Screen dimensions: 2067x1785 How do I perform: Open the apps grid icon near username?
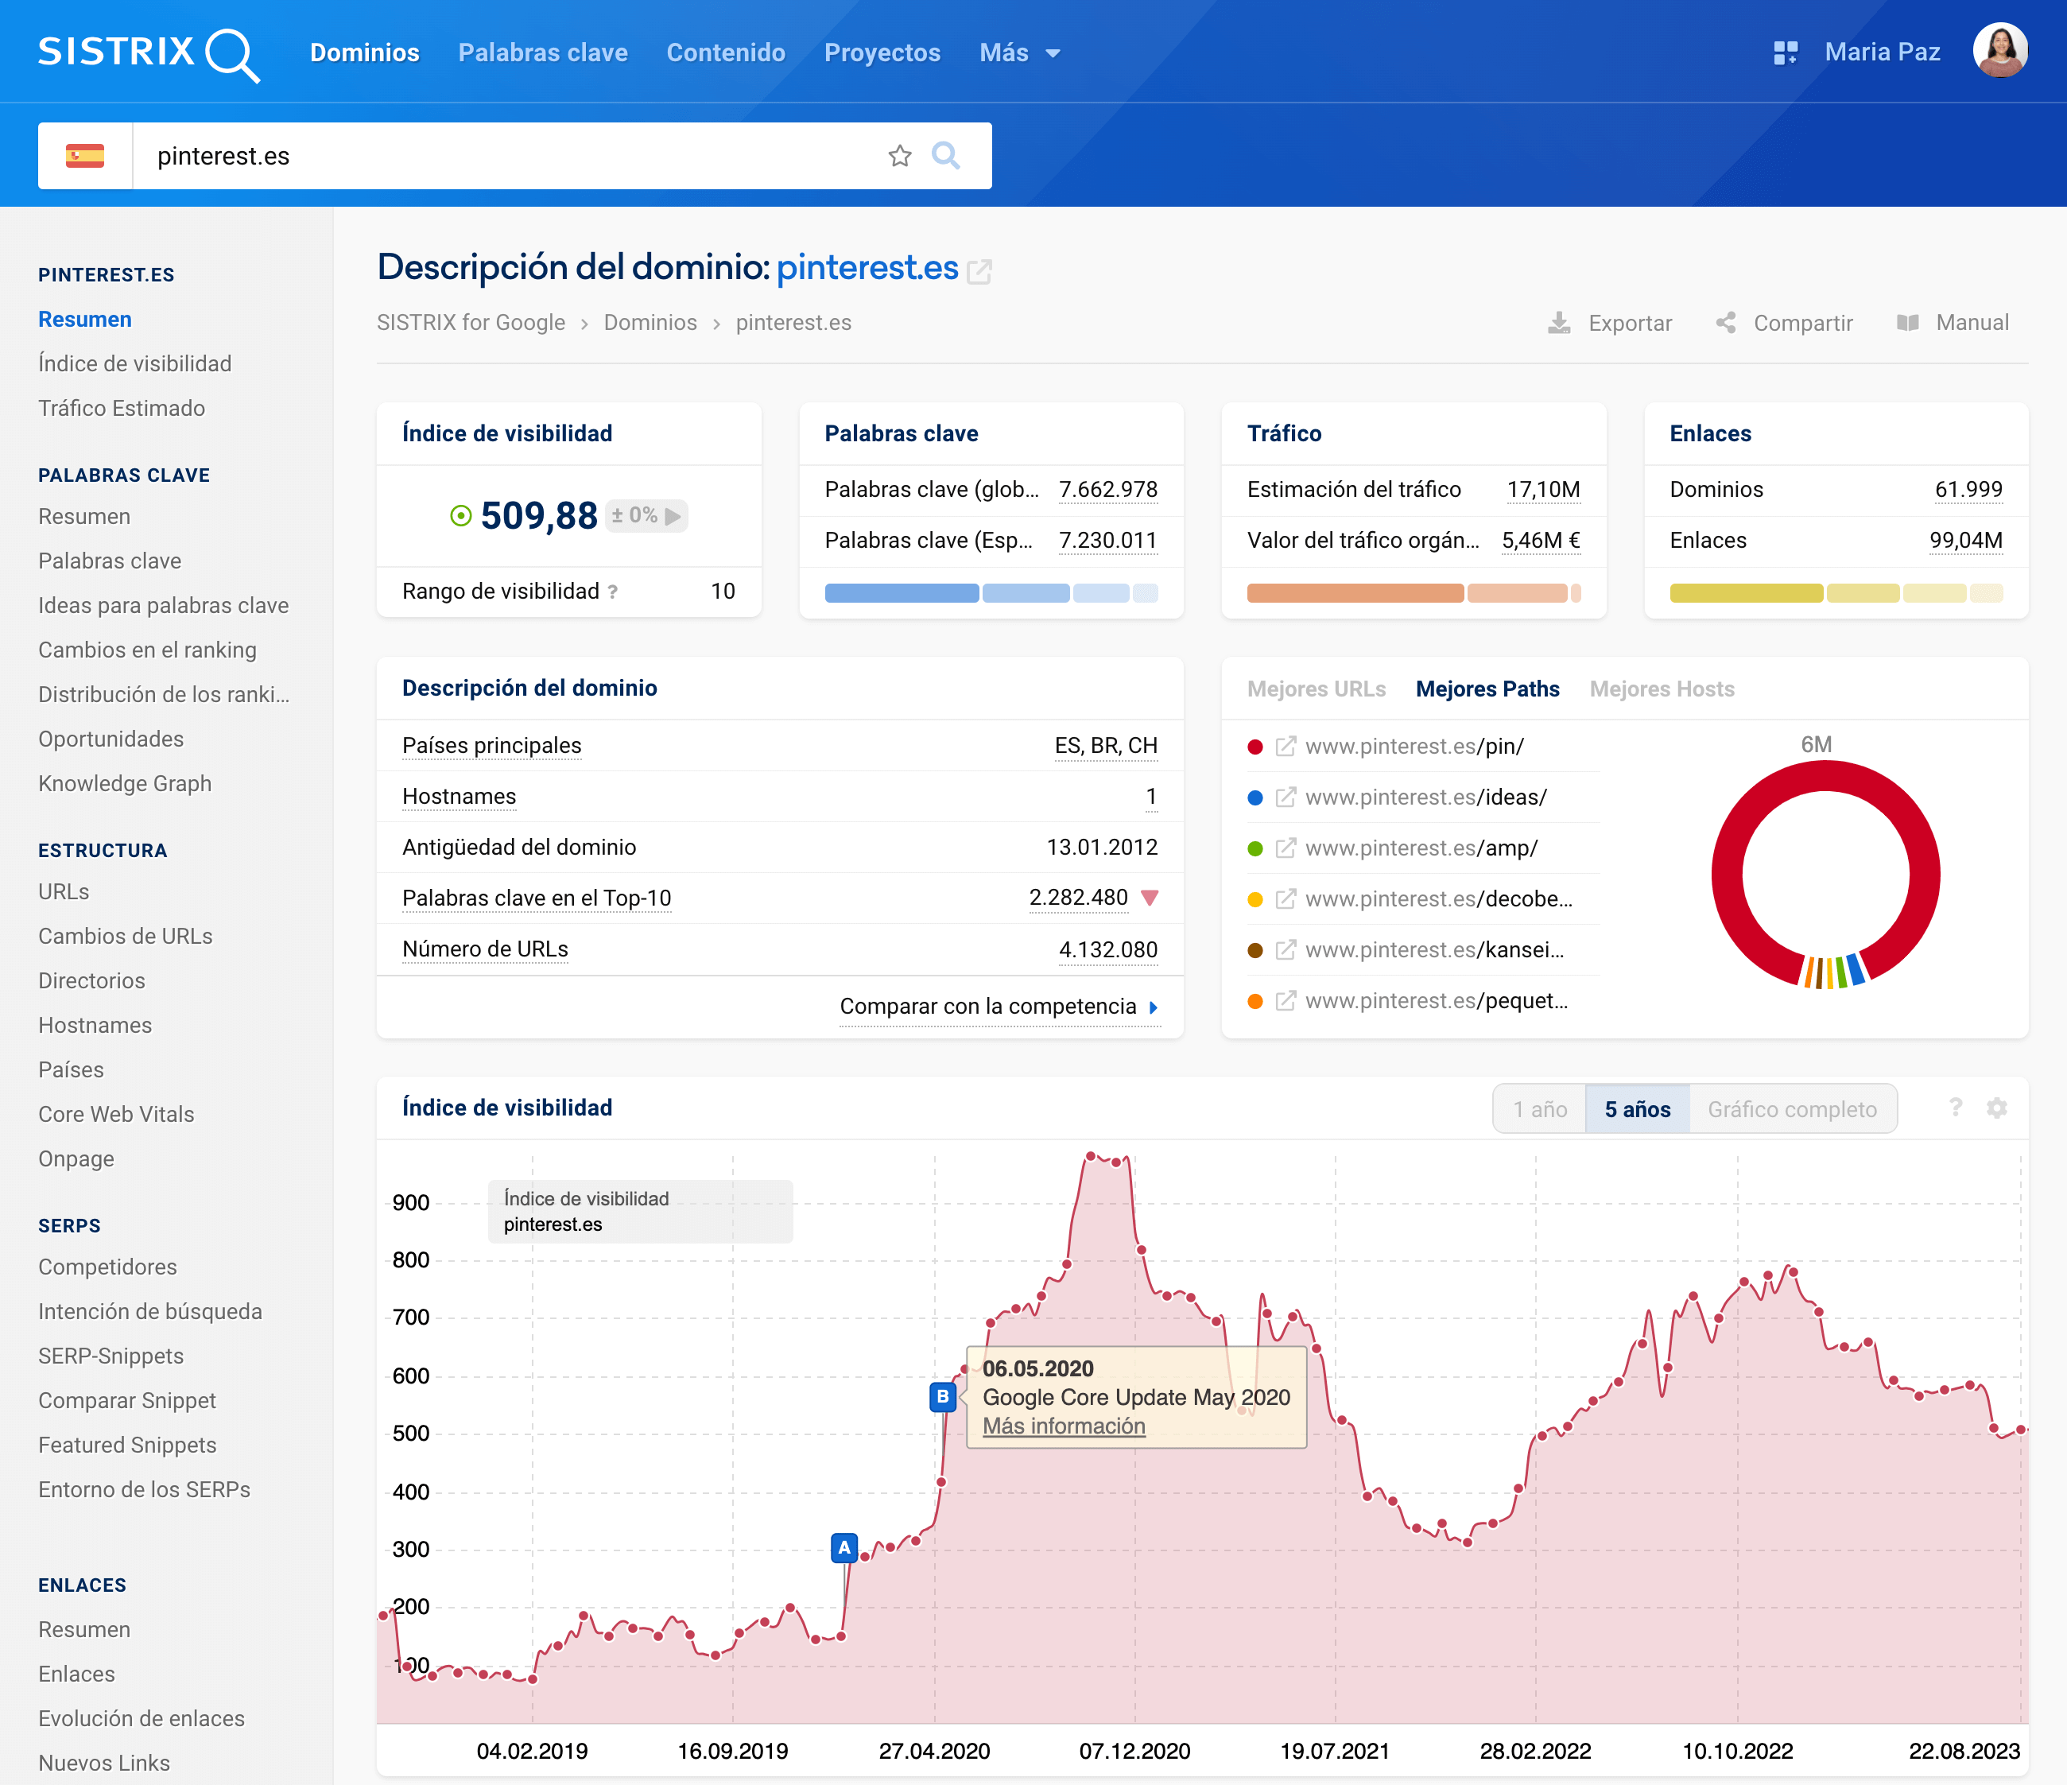click(x=1785, y=53)
